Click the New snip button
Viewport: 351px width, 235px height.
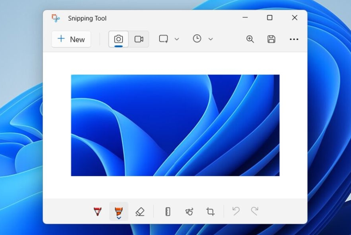[x=71, y=39]
